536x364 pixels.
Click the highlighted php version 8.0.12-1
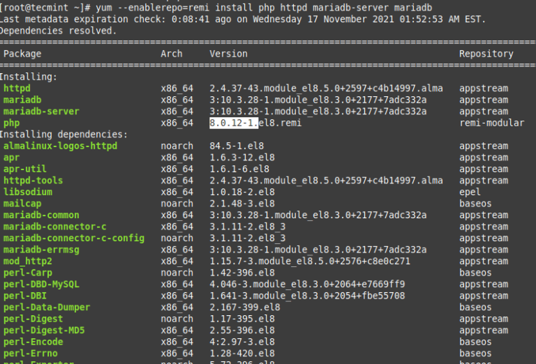tap(234, 123)
